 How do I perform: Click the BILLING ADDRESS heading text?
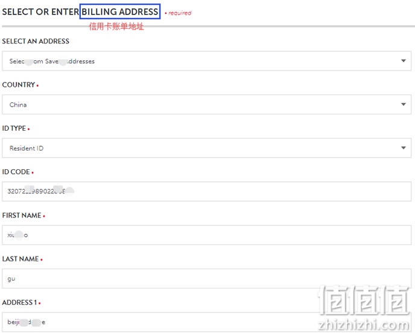point(120,11)
